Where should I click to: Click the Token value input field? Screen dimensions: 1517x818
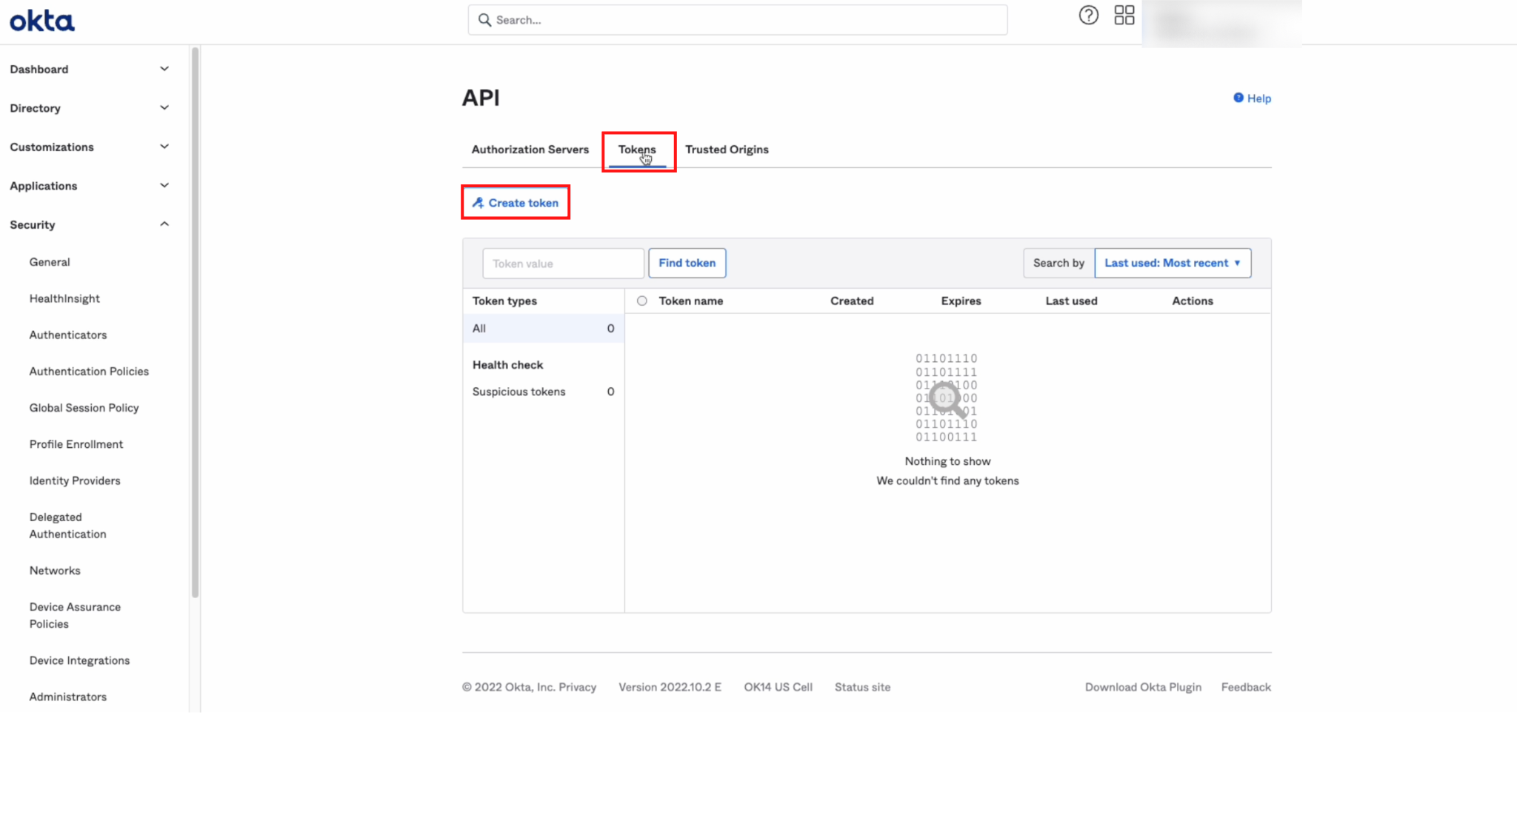[562, 264]
